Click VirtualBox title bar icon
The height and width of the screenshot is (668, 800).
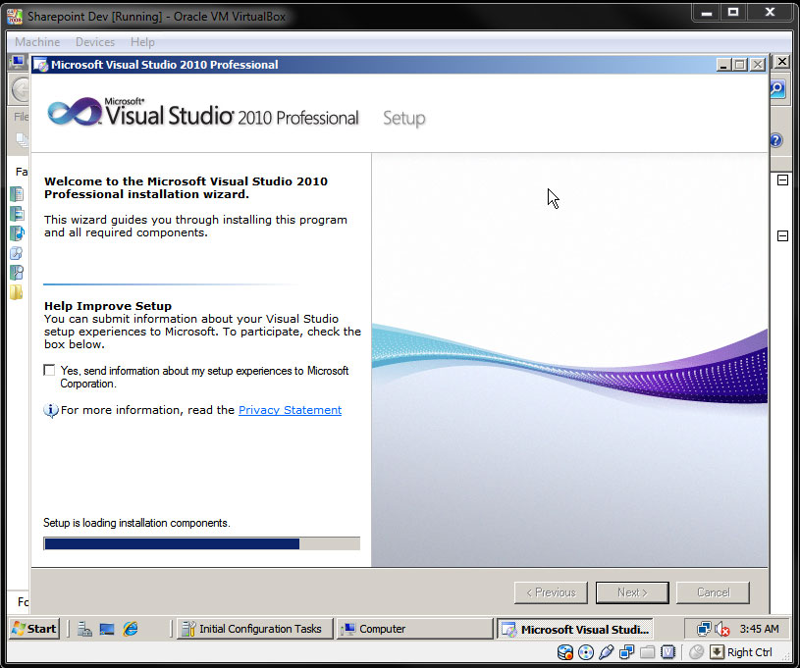click(x=15, y=16)
